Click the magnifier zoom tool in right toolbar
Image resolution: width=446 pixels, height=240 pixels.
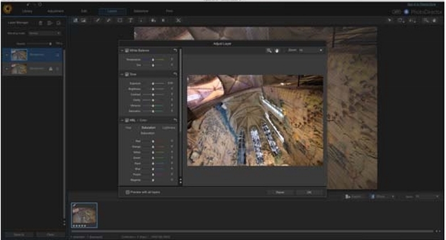pyautogui.click(x=425, y=20)
